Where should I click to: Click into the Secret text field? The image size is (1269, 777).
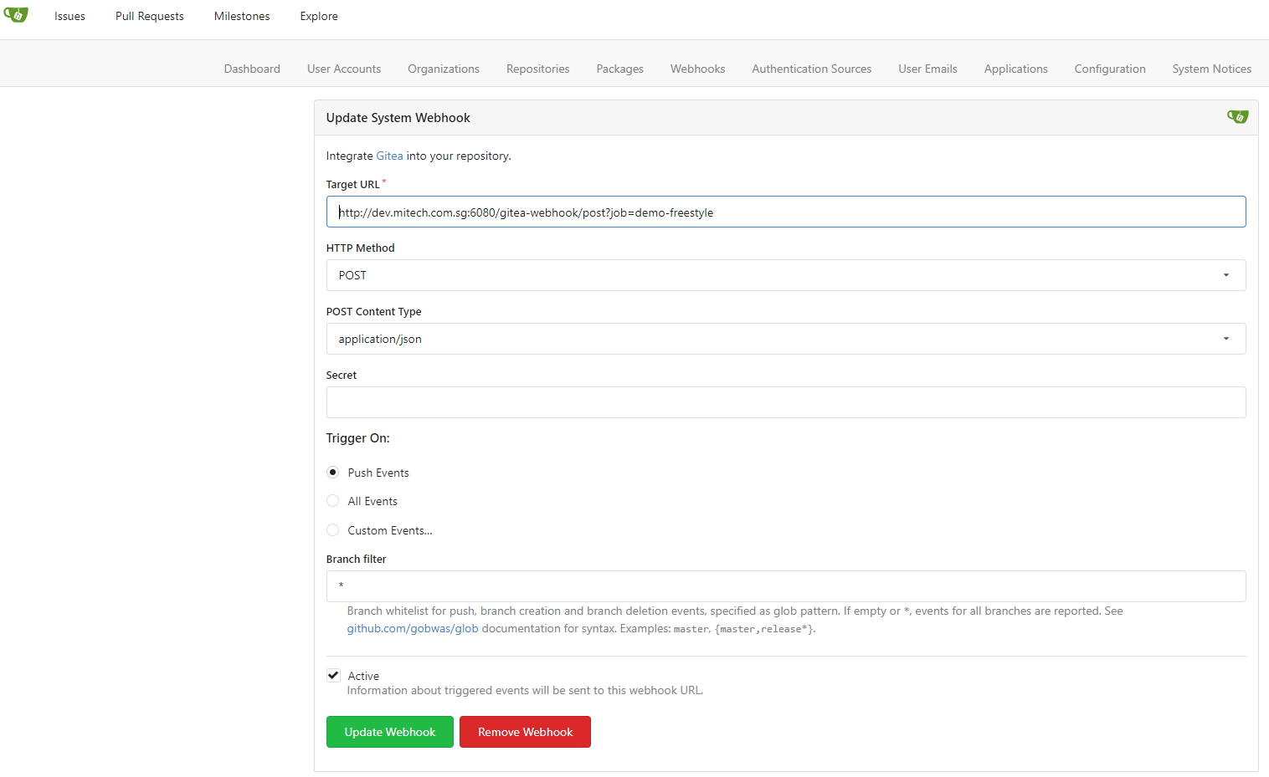coord(785,402)
